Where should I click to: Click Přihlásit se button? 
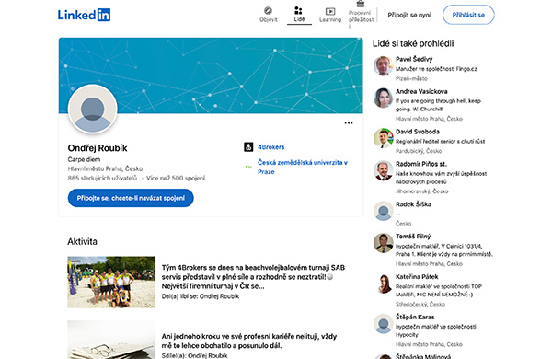click(468, 15)
